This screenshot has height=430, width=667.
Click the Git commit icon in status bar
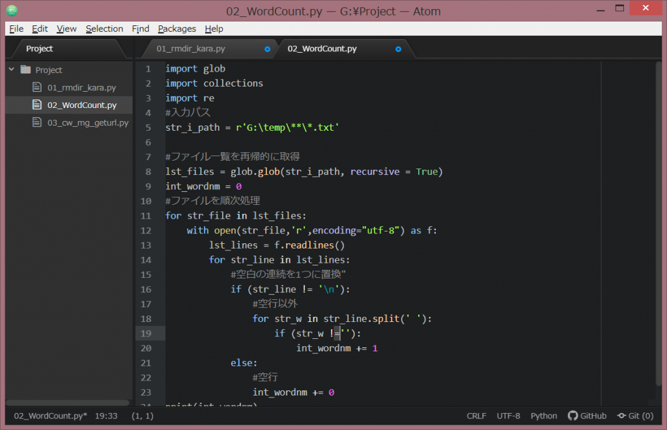click(621, 416)
